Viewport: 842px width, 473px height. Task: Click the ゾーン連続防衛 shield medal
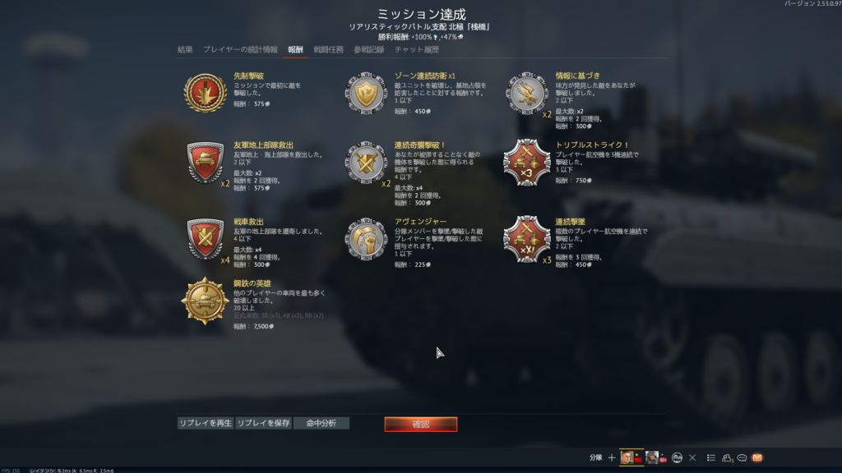point(366,94)
